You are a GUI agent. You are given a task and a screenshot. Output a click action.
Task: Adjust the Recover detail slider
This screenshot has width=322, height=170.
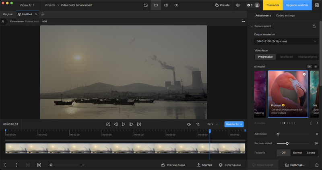(x=287, y=143)
